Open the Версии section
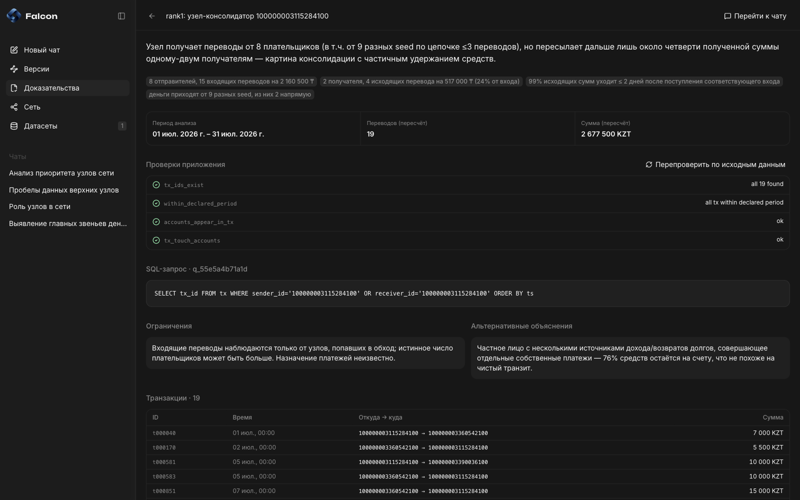Viewport: 800px width, 500px height. coord(68,69)
